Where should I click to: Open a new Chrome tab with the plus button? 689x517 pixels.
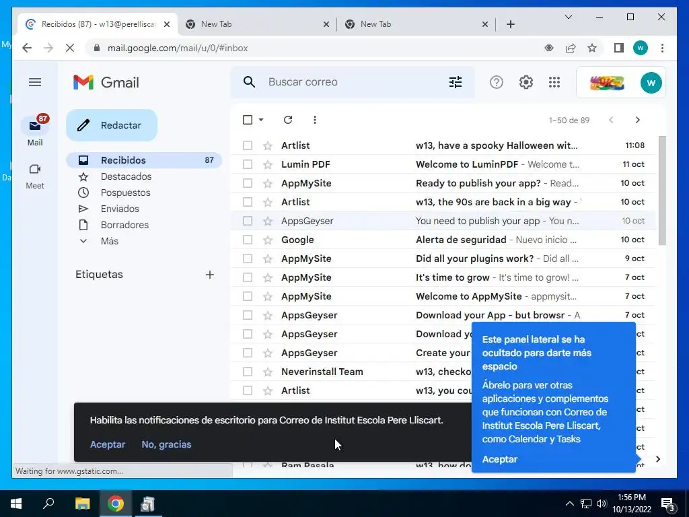(x=510, y=24)
